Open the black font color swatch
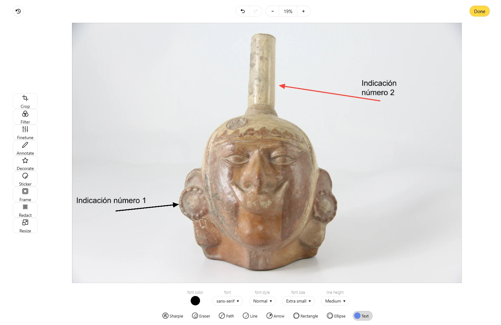Viewport: 501px width, 325px height. 195,301
